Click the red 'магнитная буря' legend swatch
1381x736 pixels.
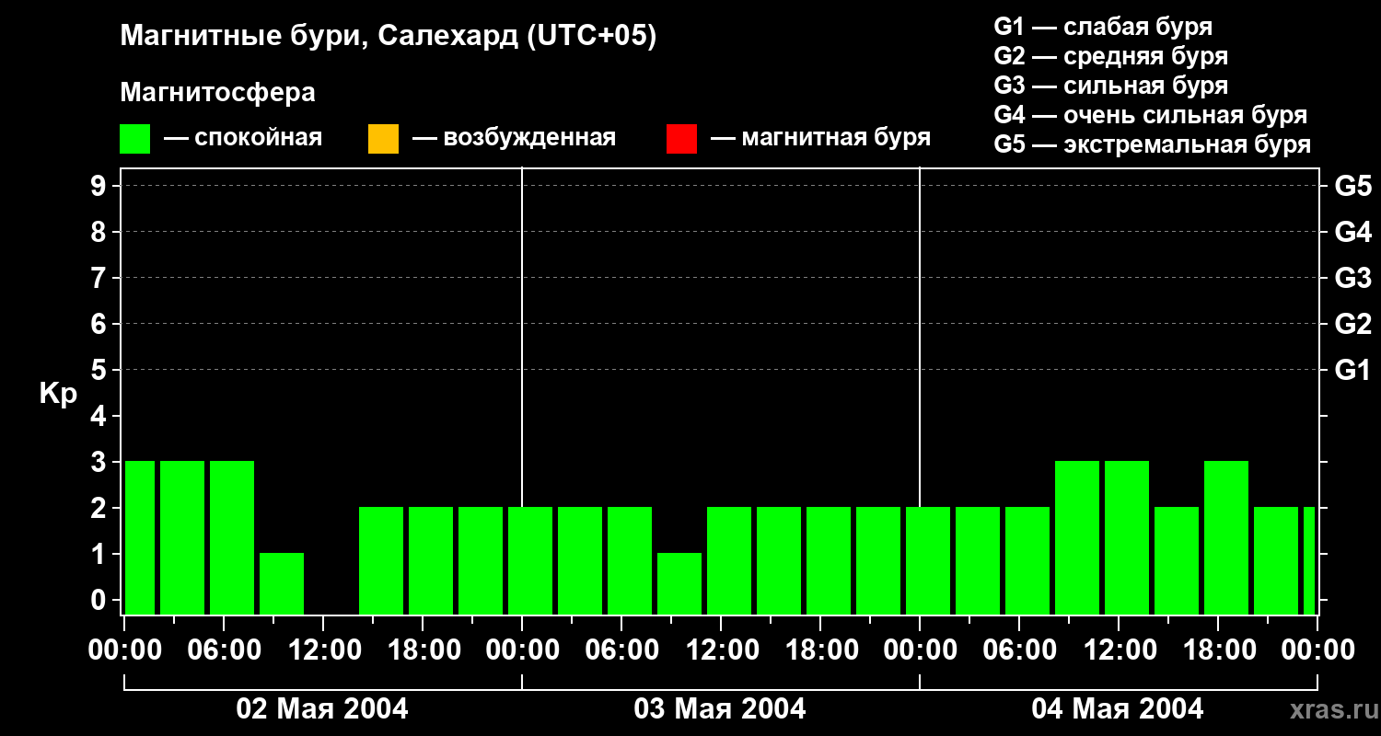coord(681,139)
